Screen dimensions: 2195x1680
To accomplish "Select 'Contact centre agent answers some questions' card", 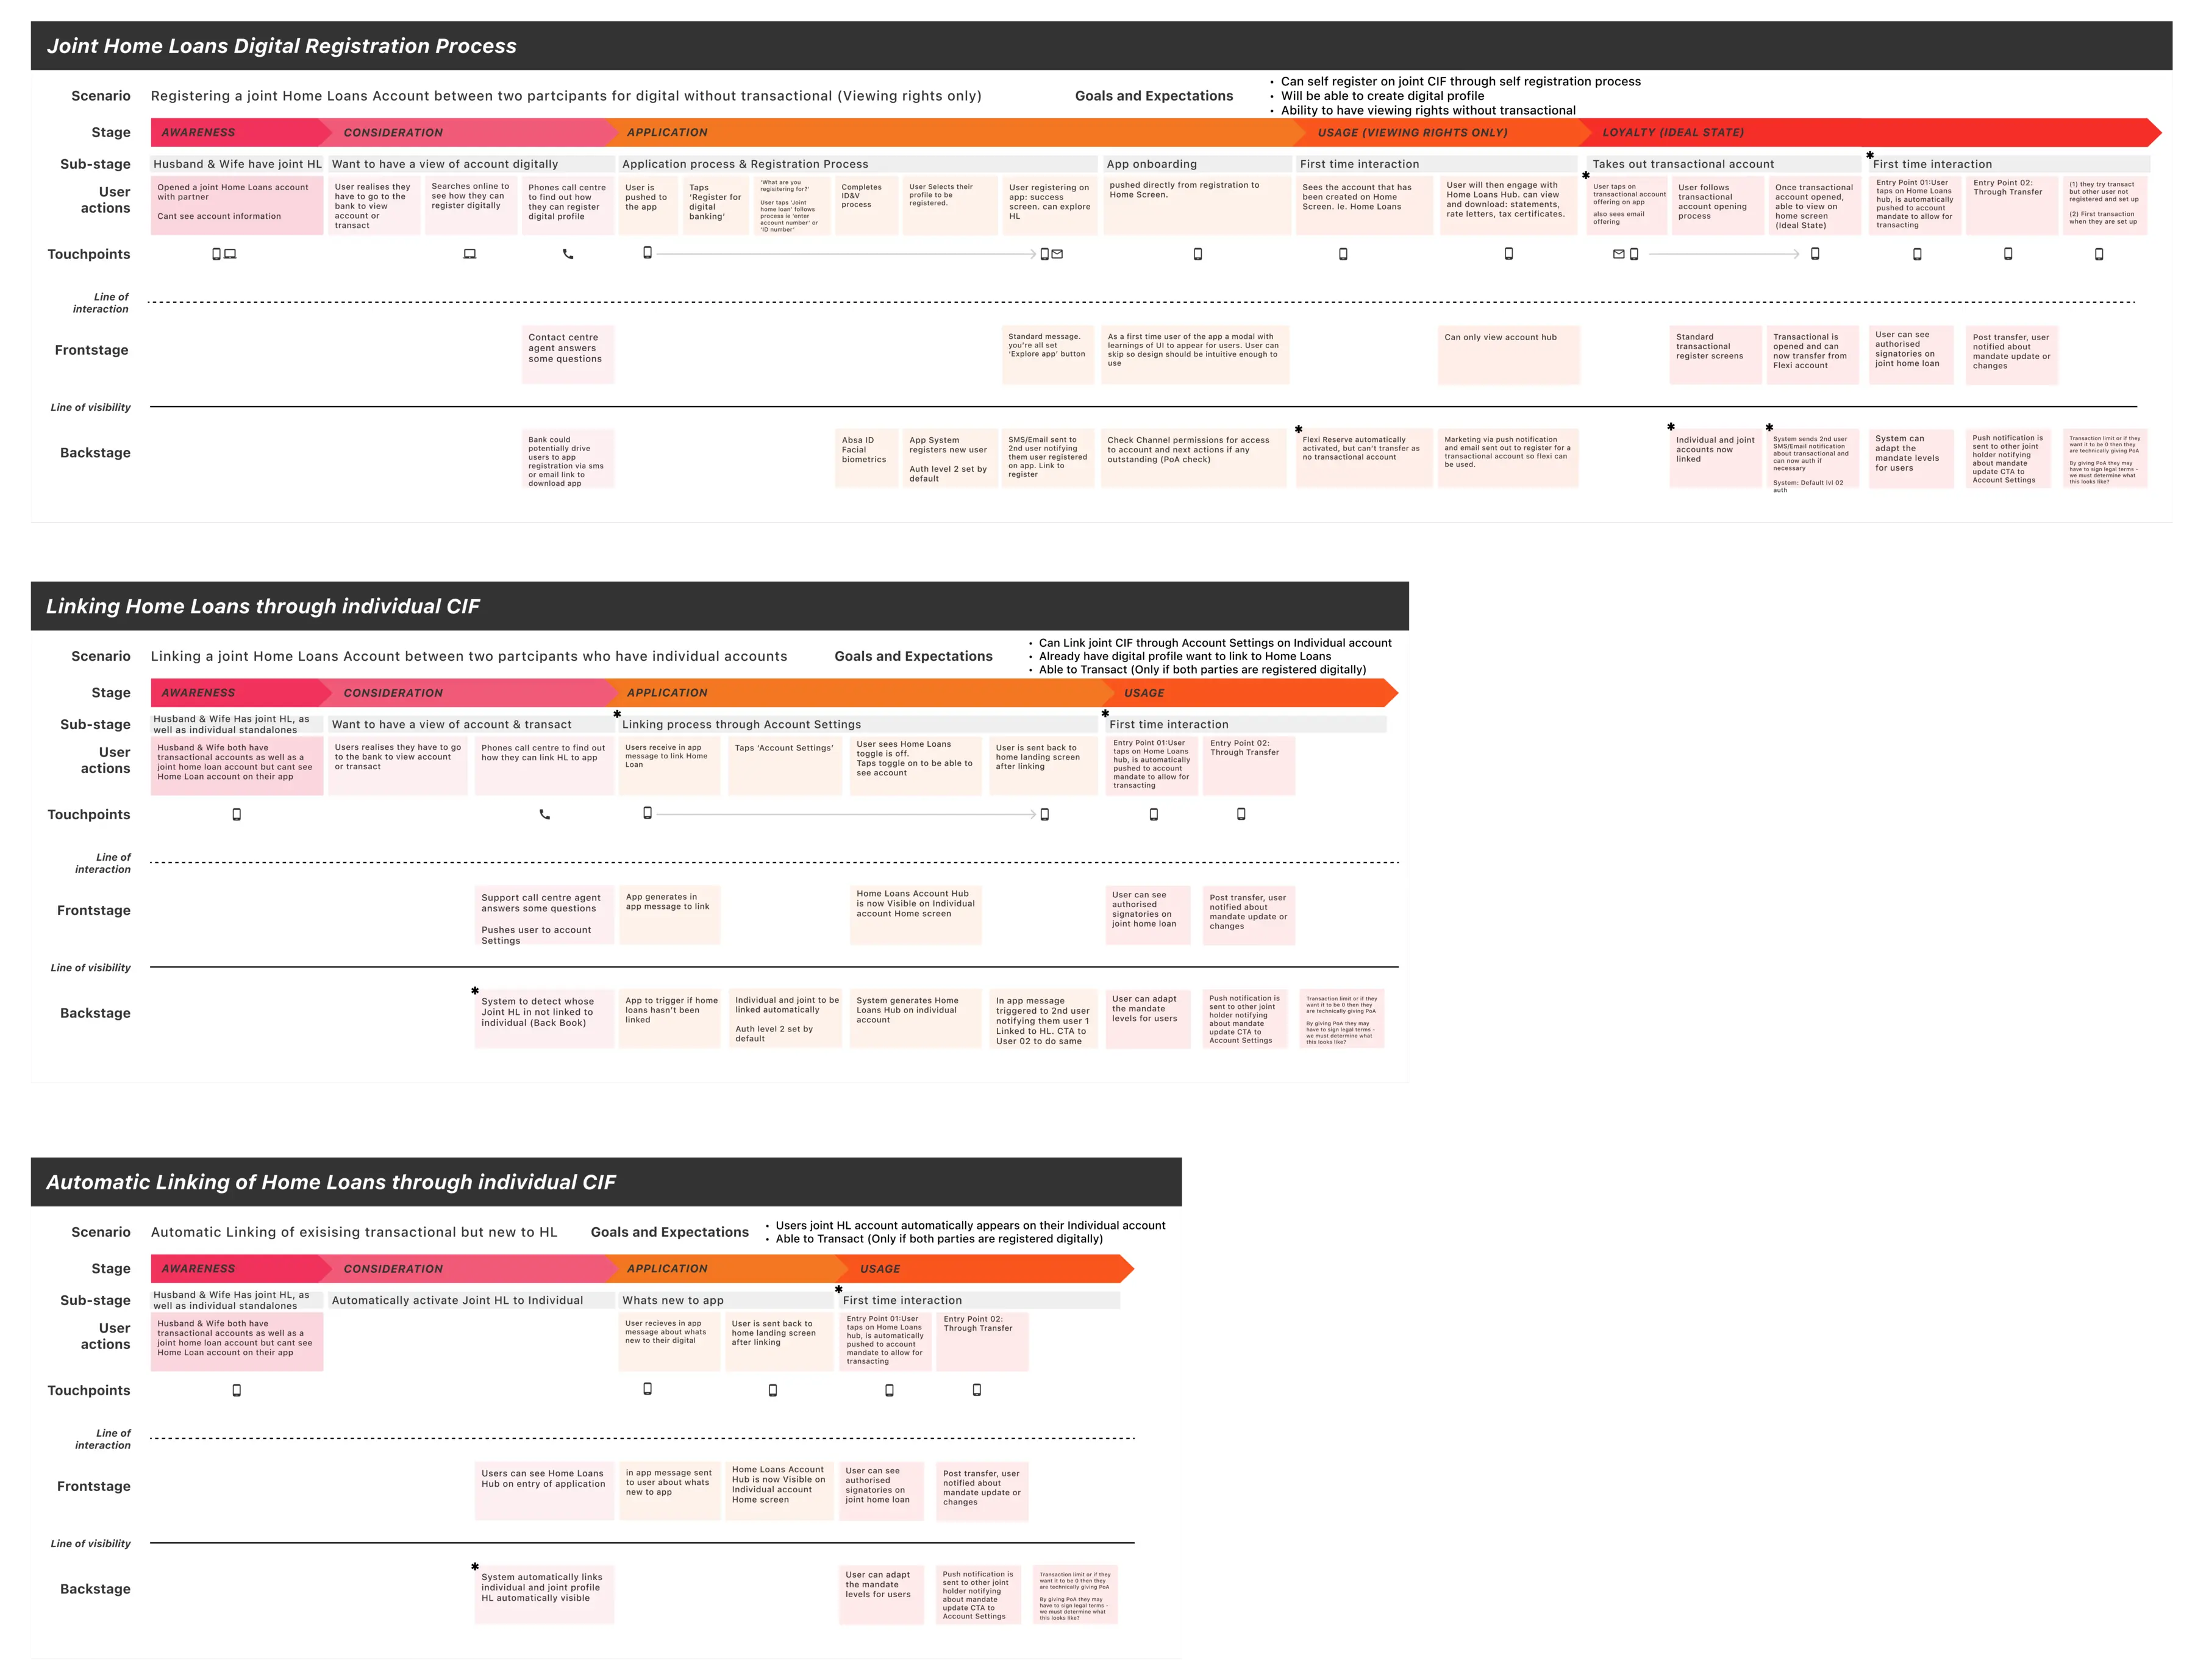I will 568,355.
